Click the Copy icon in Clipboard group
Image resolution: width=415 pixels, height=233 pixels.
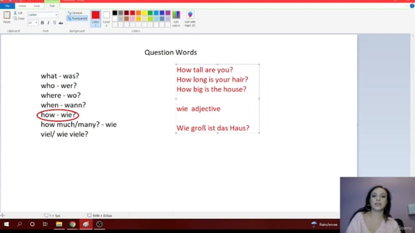coord(16,19)
